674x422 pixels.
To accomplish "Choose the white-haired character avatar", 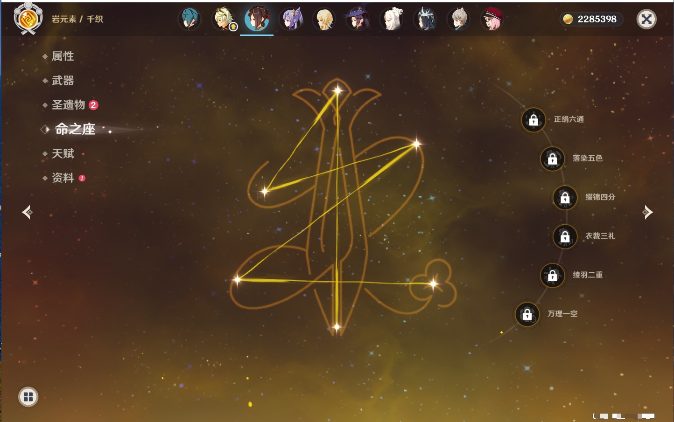I will [392, 19].
